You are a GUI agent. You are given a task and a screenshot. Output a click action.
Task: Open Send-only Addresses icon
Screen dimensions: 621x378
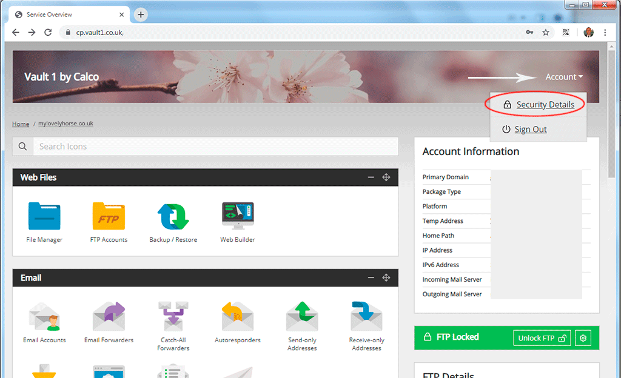pos(302,317)
